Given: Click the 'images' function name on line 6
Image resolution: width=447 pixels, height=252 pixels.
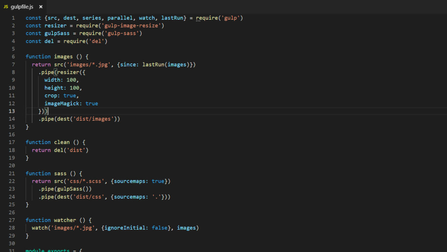Looking at the screenshot, I should (63, 57).
